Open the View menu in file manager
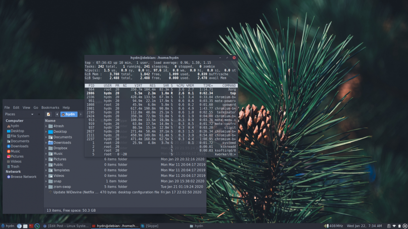The height and width of the screenshot is (229, 408). click(26, 107)
